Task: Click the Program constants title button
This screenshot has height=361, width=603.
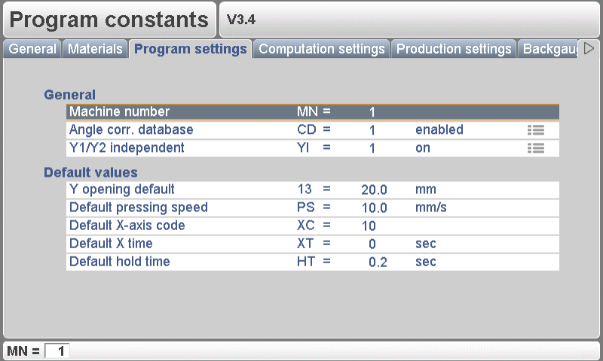Action: [109, 20]
